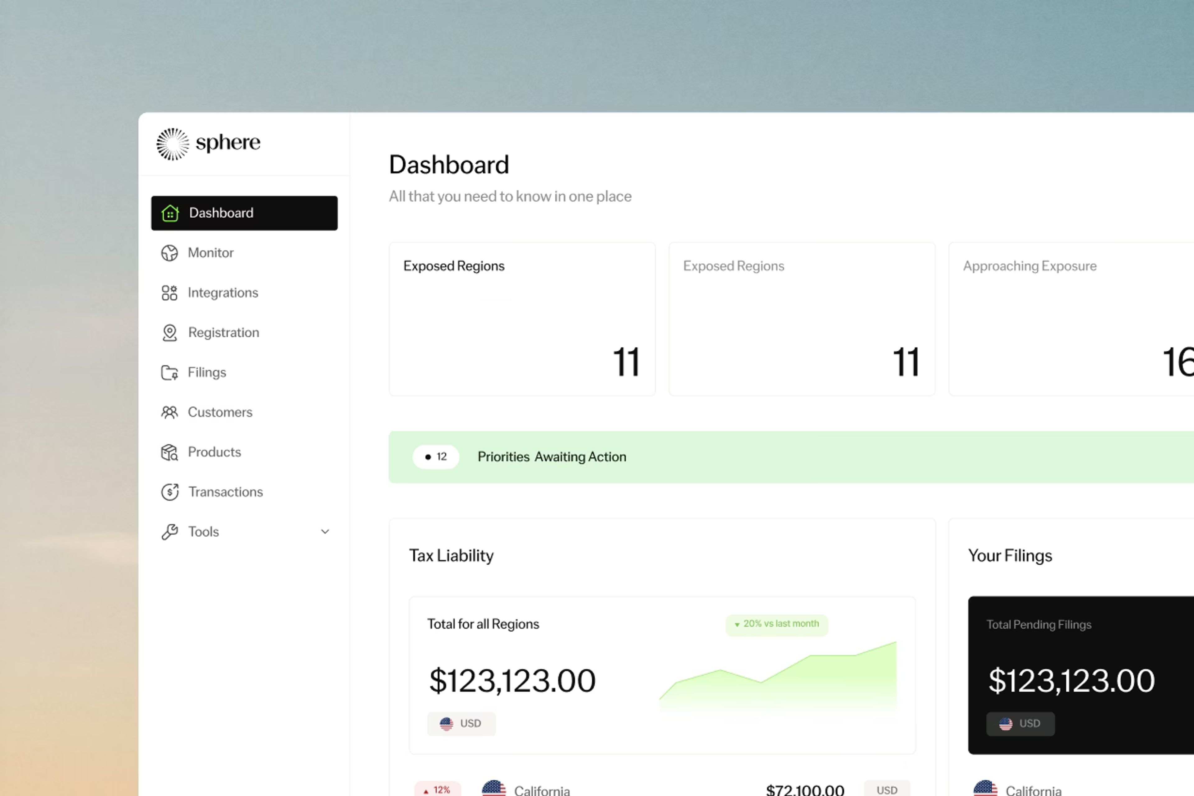This screenshot has width=1194, height=796.
Task: Select the Tools menu label
Action: pyautogui.click(x=204, y=532)
